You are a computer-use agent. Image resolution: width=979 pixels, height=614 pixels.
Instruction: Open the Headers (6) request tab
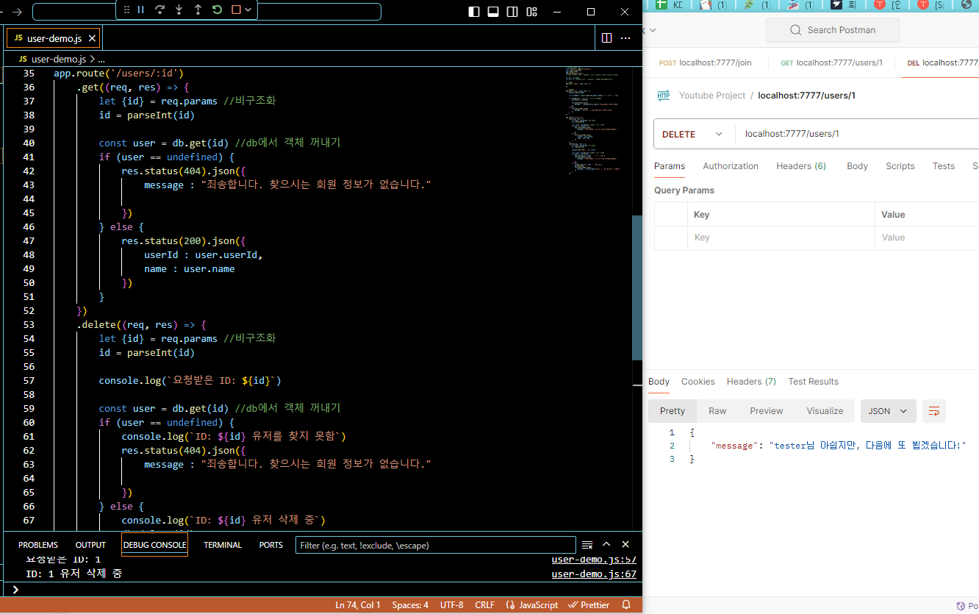pyautogui.click(x=801, y=166)
